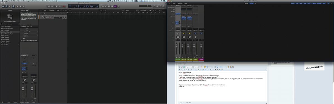The image size is (334, 104).
Task: Select Deluxe Modern in the Library list
Action: (x=5, y=37)
